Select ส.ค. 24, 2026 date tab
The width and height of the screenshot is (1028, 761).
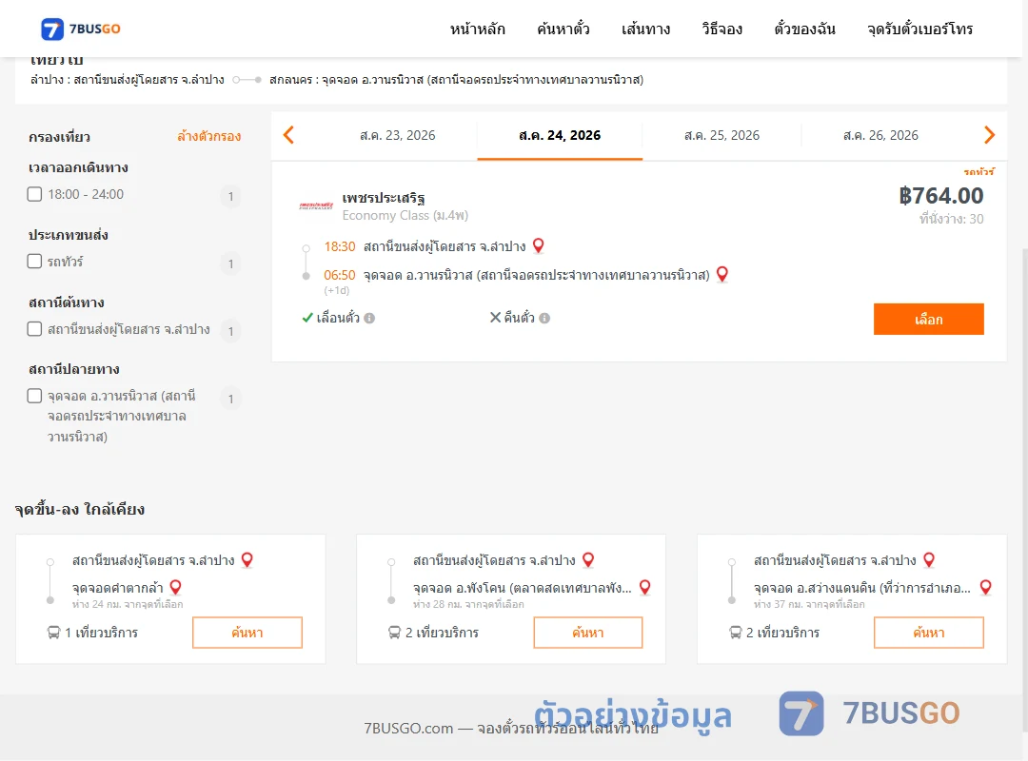pyautogui.click(x=560, y=136)
